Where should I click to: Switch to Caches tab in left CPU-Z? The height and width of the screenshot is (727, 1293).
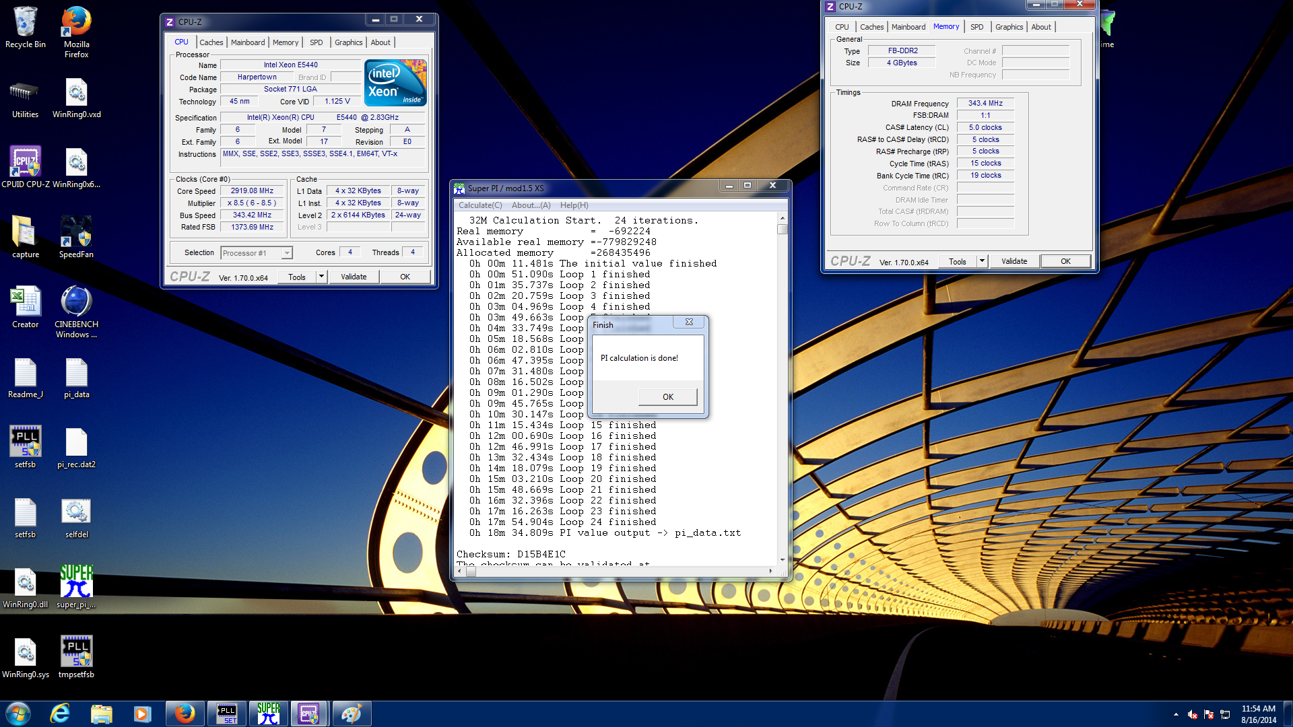coord(211,42)
